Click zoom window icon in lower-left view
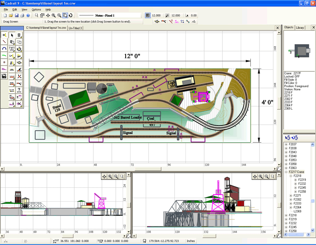The width and height of the screenshot is (316, 245). coord(122,177)
